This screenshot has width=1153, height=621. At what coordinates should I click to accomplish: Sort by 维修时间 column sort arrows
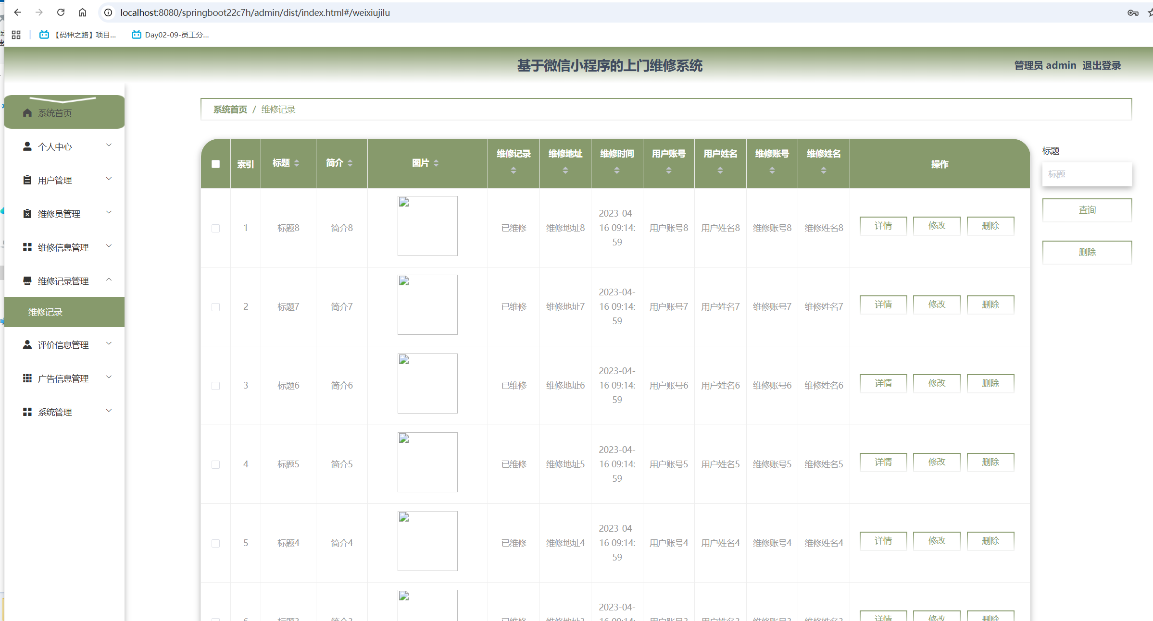coord(617,170)
